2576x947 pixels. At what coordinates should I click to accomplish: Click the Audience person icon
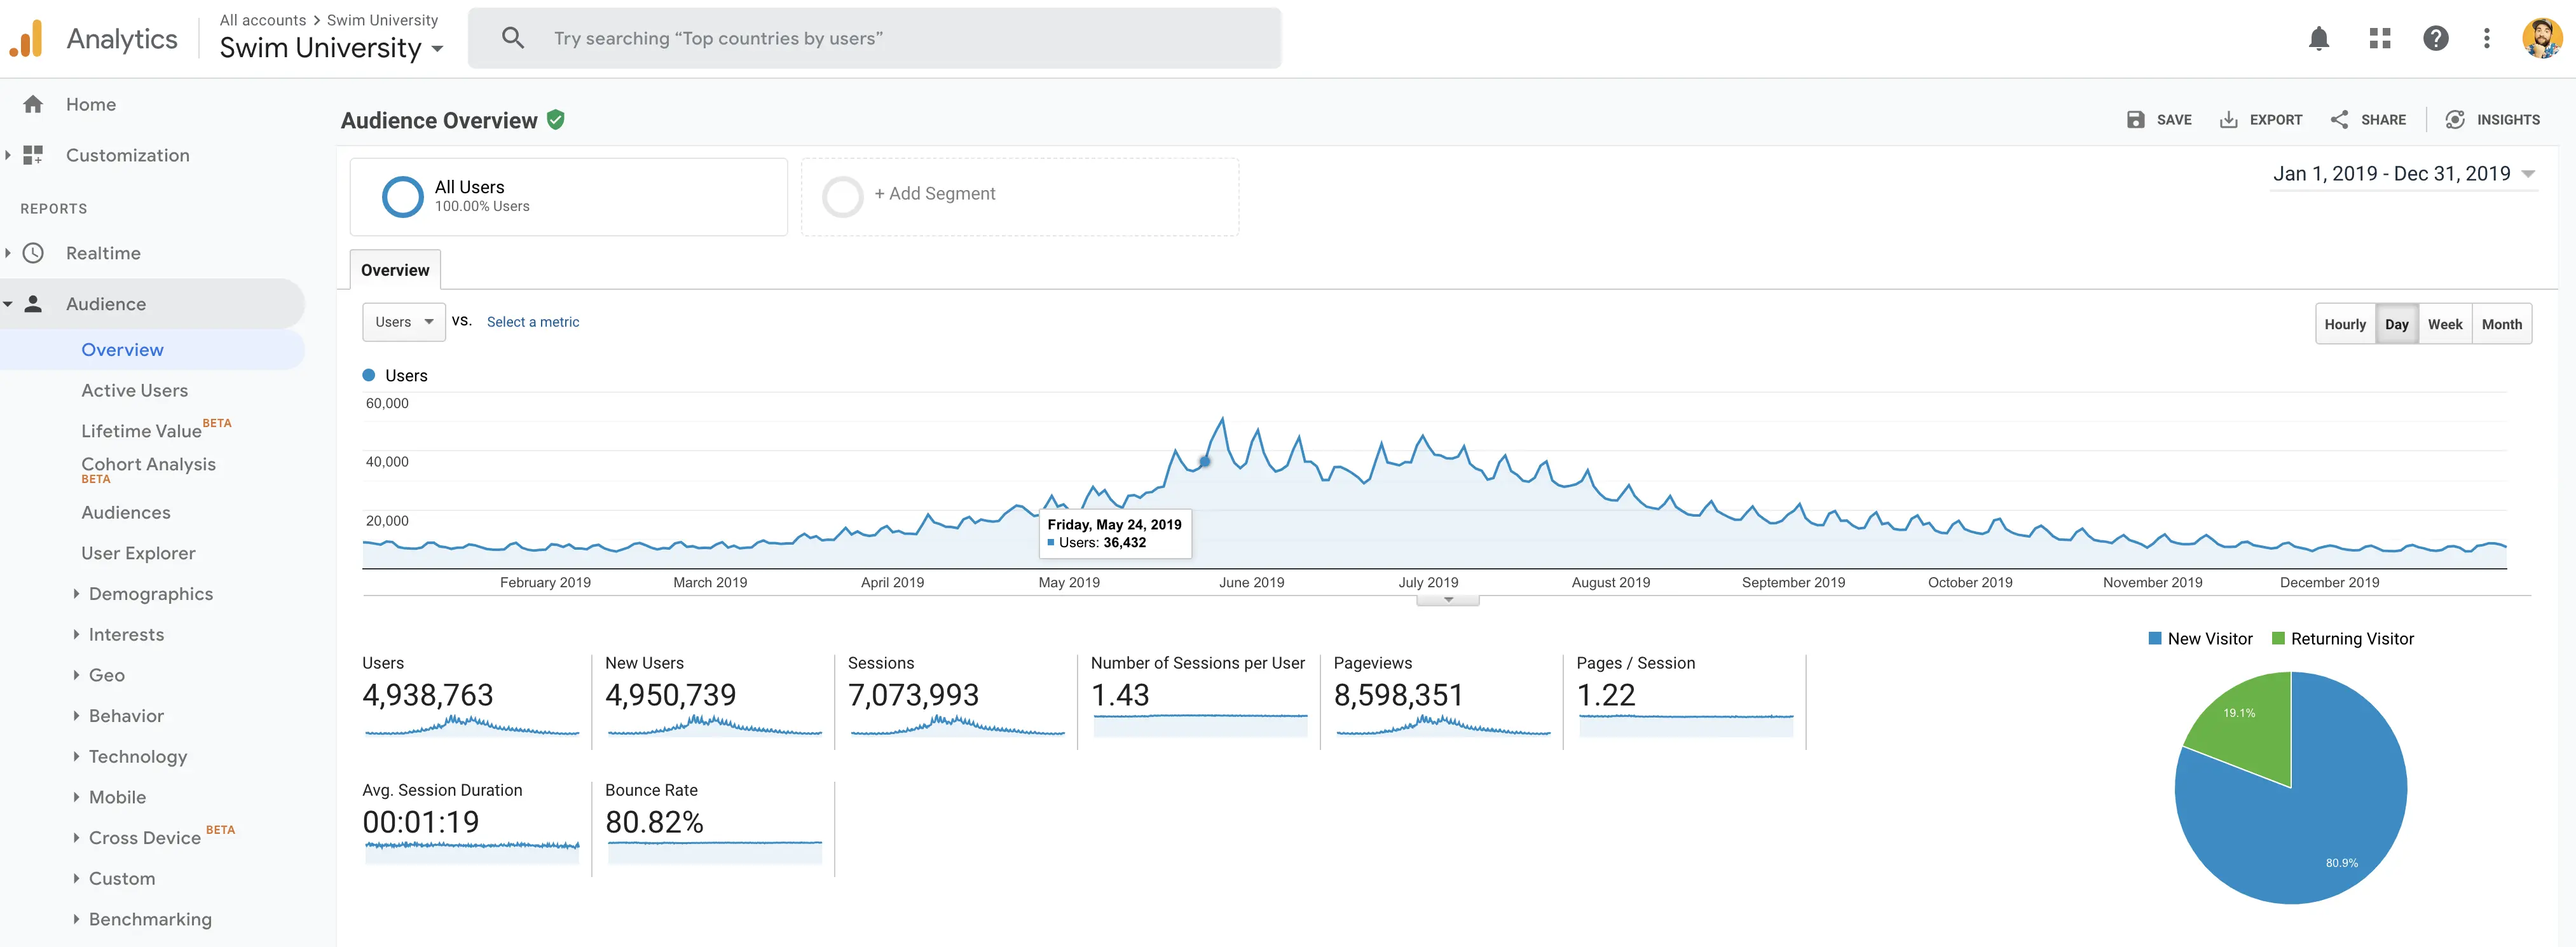(x=33, y=304)
